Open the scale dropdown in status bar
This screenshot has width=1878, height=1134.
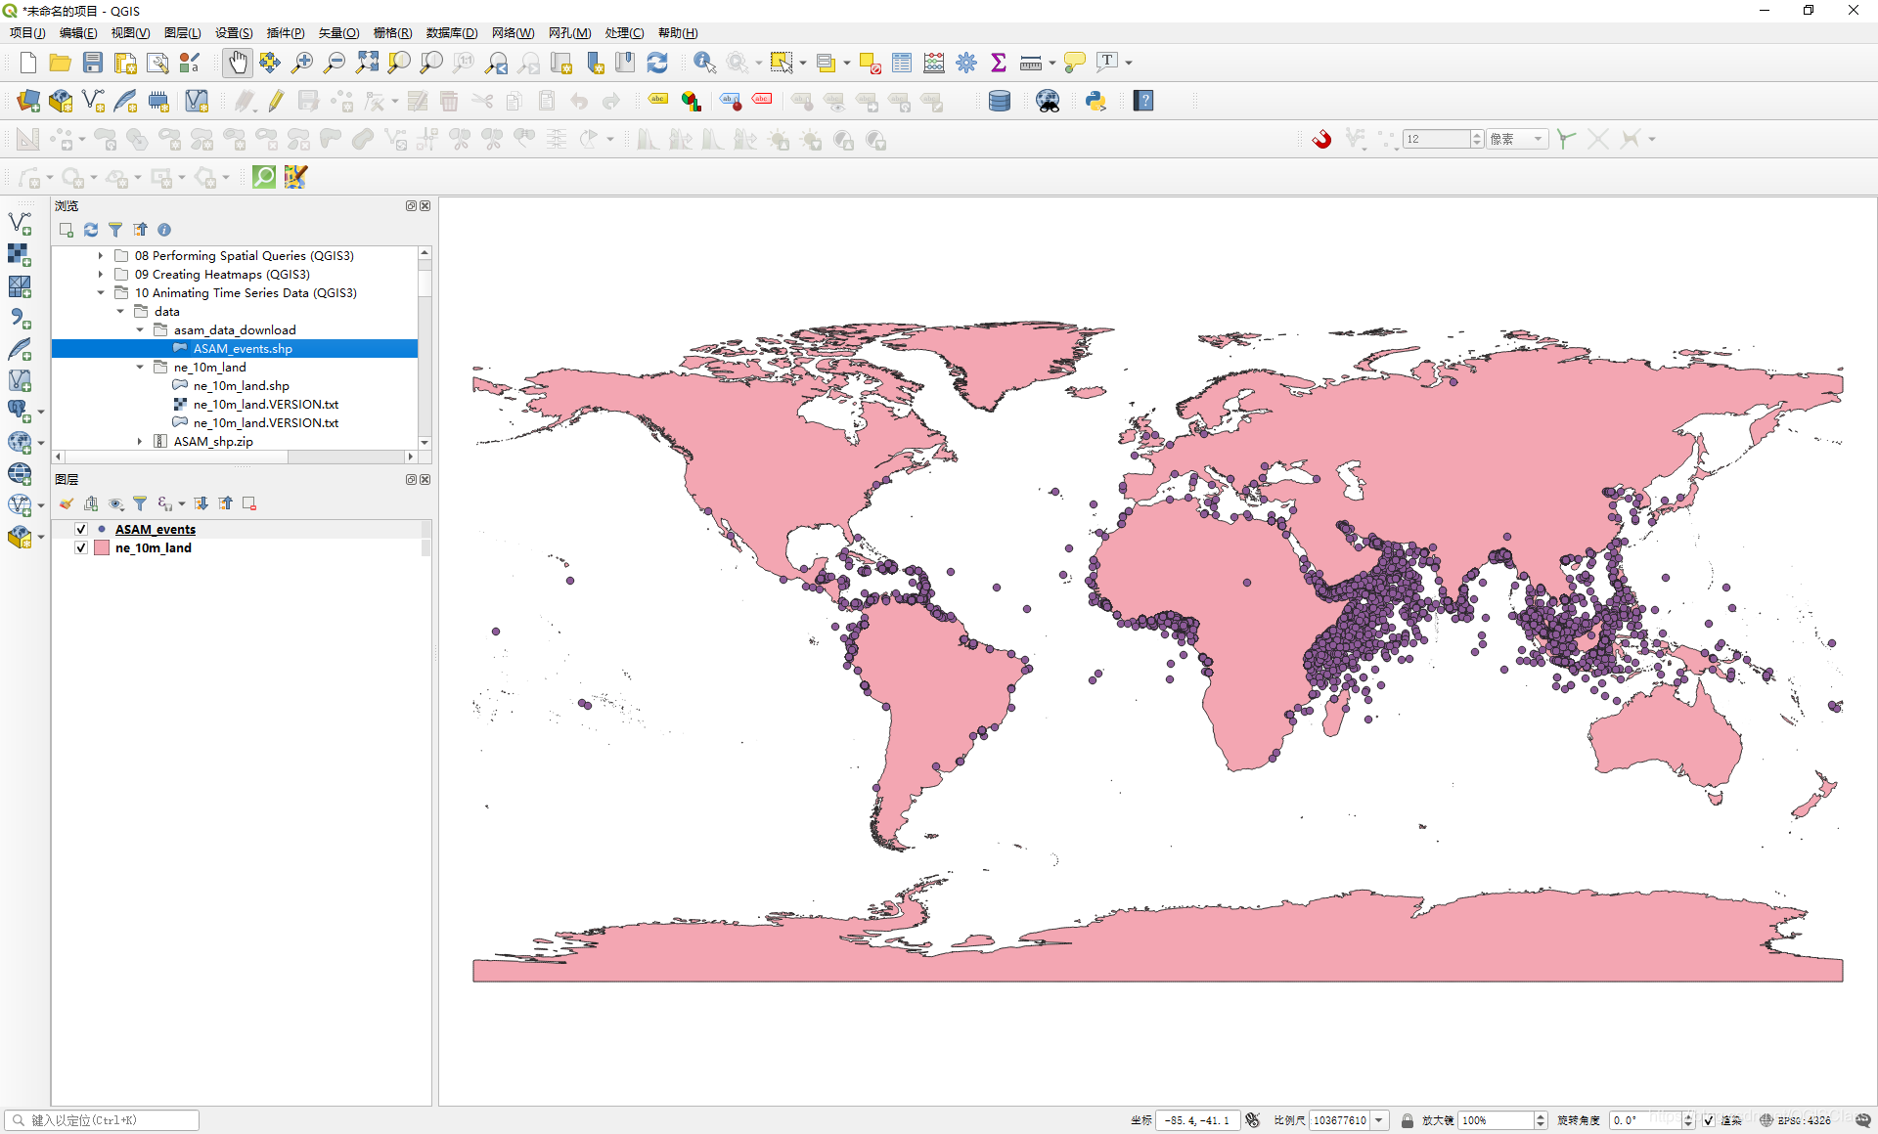[1379, 1120]
